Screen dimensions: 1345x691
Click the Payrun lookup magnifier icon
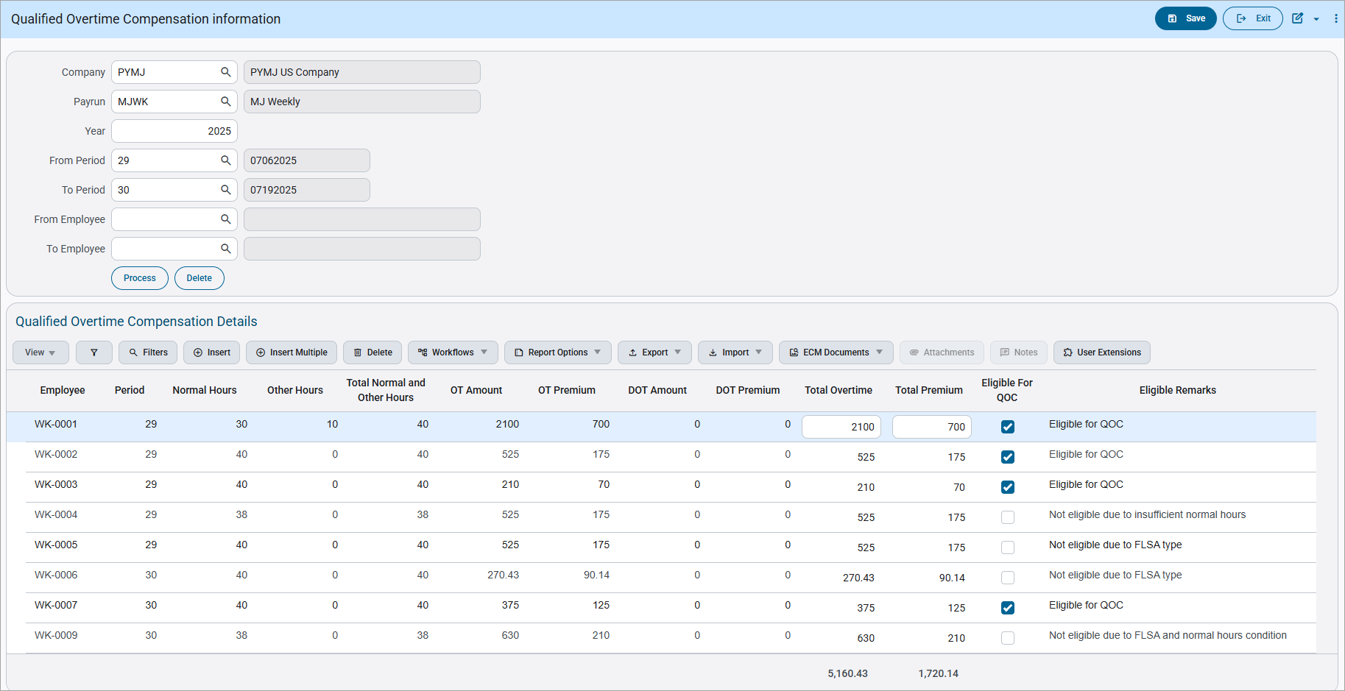click(226, 102)
